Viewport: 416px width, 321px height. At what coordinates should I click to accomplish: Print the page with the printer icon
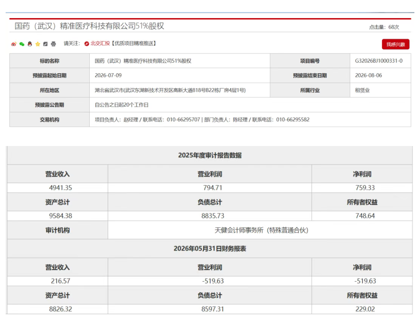point(54,44)
